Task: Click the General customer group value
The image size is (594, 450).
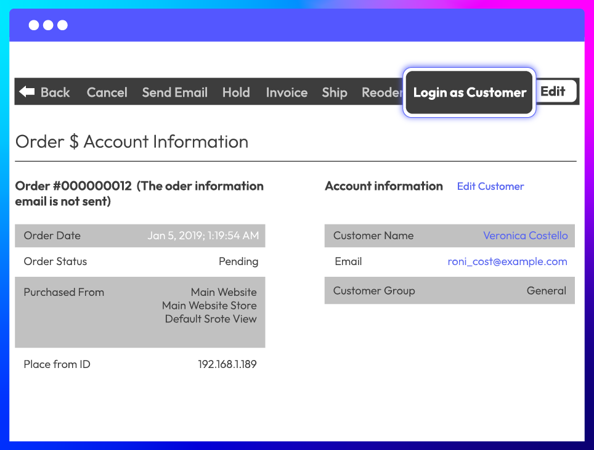Action: [x=546, y=291]
